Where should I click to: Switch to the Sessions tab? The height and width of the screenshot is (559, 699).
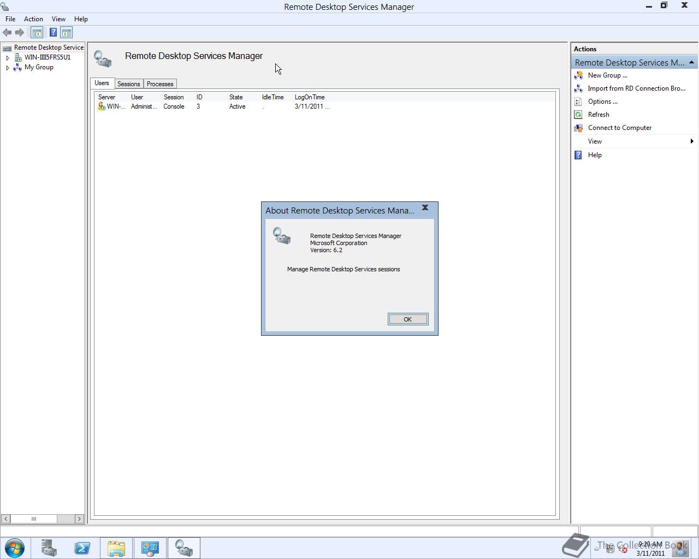[129, 84]
